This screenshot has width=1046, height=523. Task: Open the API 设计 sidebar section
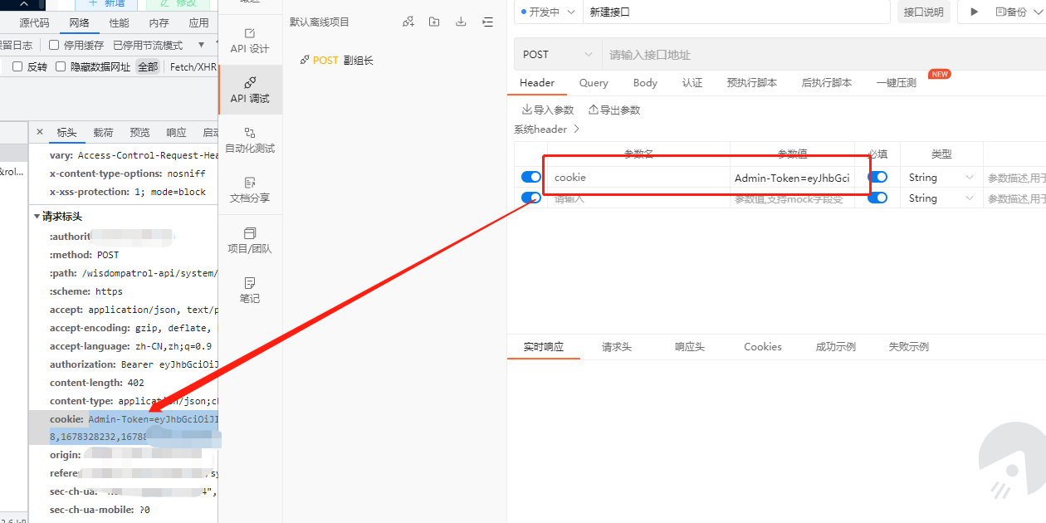(x=250, y=40)
